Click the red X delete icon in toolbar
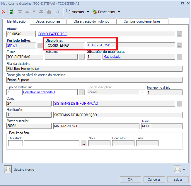 point(4,12)
